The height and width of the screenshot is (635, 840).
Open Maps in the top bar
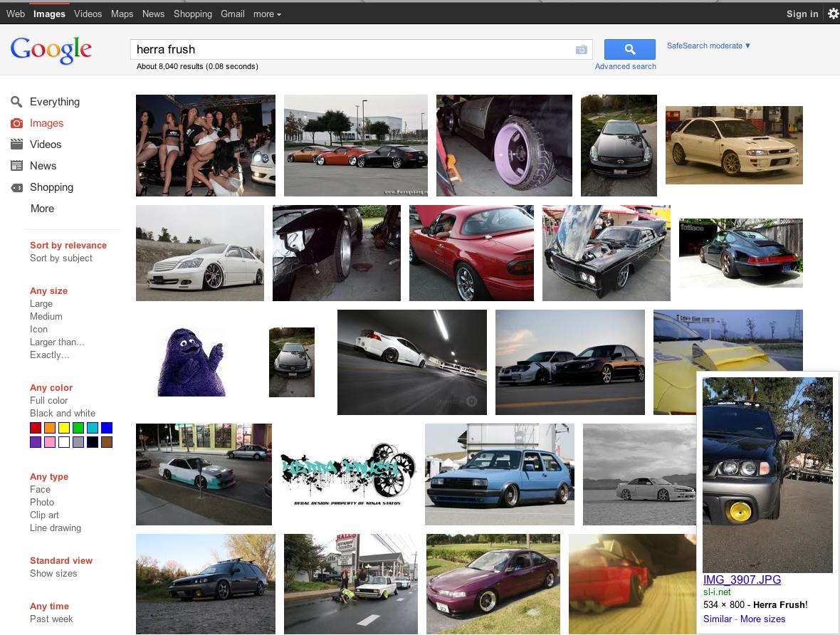tap(122, 14)
